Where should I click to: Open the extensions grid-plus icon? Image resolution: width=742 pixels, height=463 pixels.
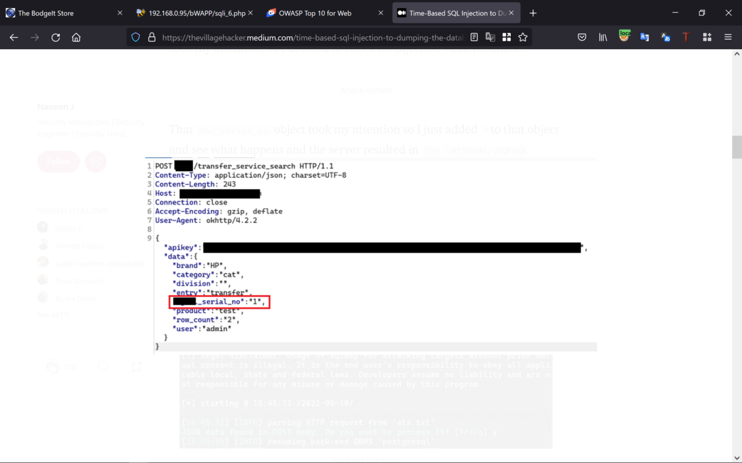tap(707, 38)
